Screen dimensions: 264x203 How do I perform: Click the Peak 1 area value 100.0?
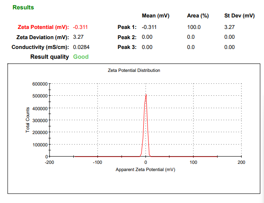click(194, 27)
